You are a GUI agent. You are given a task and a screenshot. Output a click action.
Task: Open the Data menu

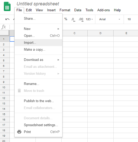78,10
